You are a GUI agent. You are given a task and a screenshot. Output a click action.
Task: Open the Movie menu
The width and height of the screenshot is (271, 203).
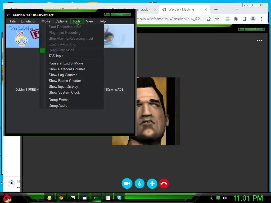(46, 21)
